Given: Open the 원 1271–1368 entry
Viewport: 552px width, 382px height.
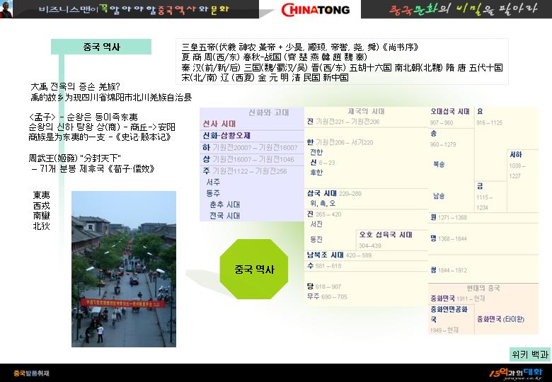Looking at the screenshot, I should [x=448, y=217].
